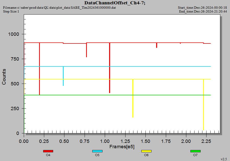This screenshot has width=230, height=161.
Task: Click the red O4 legend swatch
Action: [x=48, y=151]
